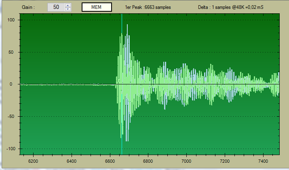The width and height of the screenshot is (289, 170).
Task: Click the -100 label on the amplitude axis
Action: (x=10, y=149)
